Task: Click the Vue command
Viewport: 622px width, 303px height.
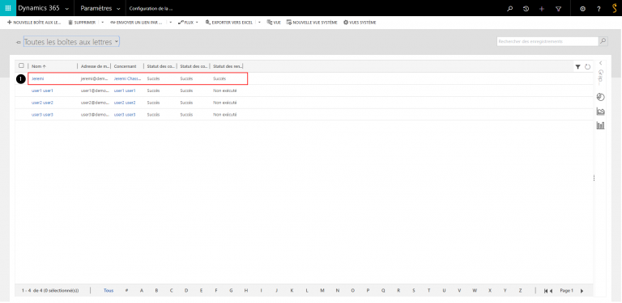Action: point(274,23)
